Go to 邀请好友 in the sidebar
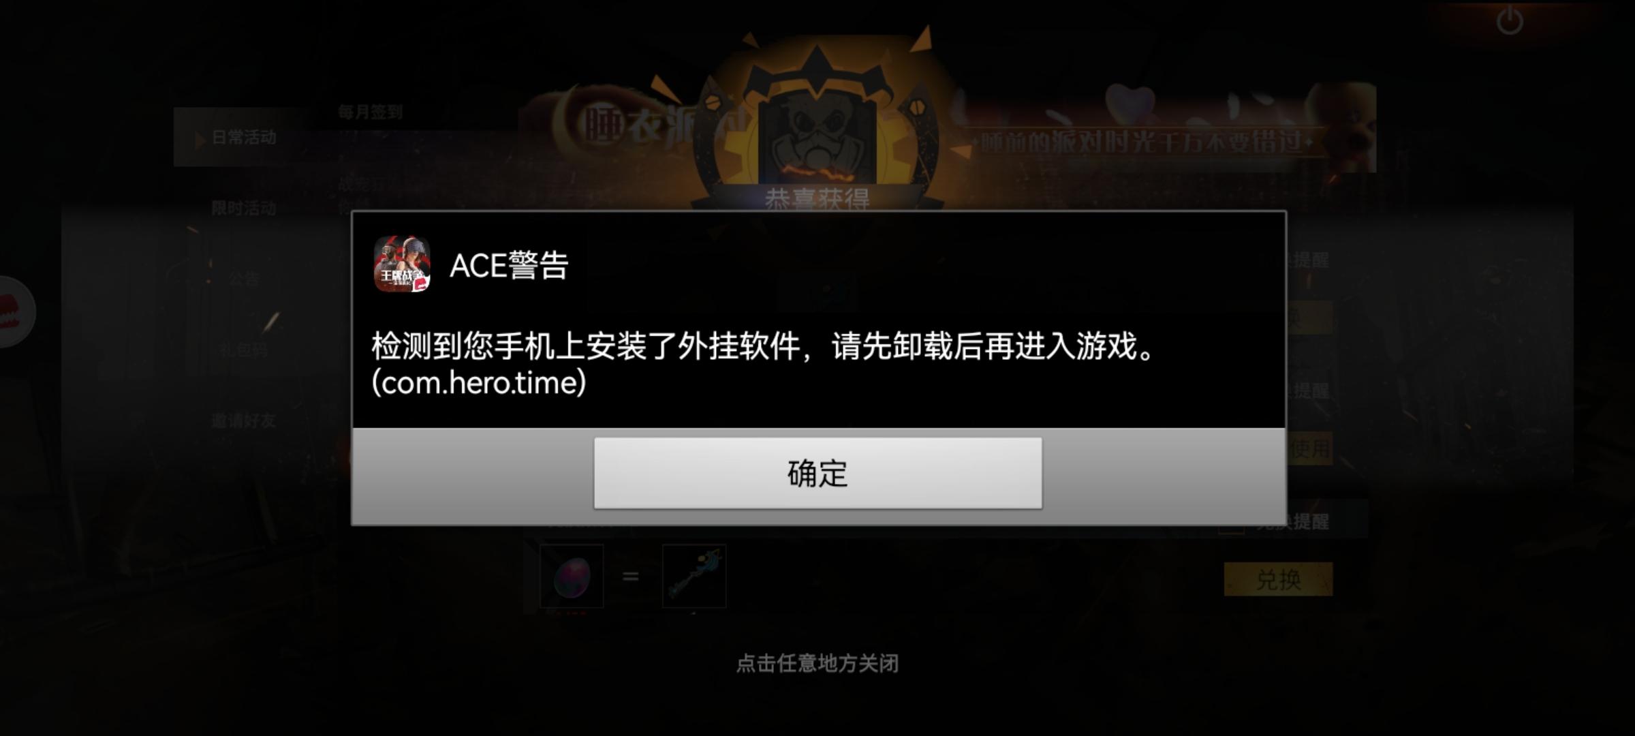Screen dimensions: 1635x736 tap(244, 420)
